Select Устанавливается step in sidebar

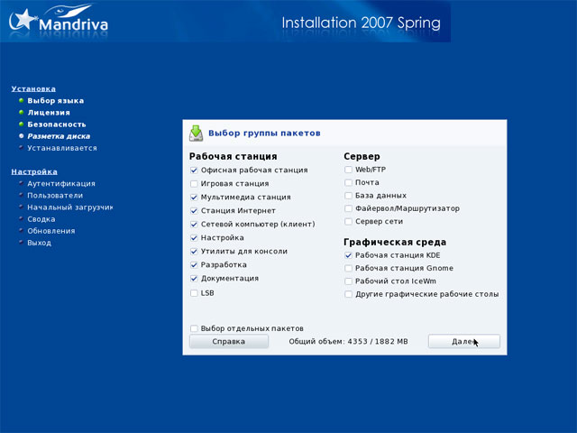tap(62, 148)
